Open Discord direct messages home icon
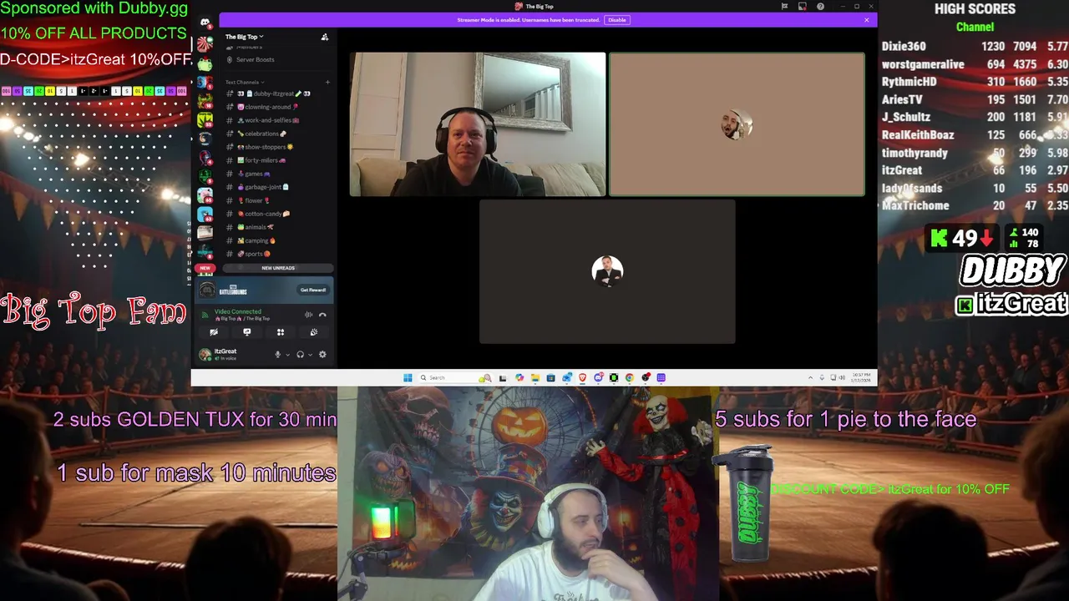The height and width of the screenshot is (601, 1069). [205, 23]
